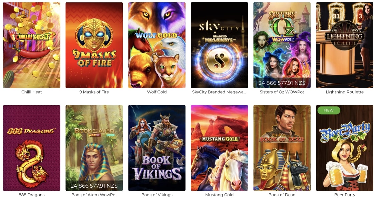The image size is (377, 198).
Task: Click the 'Wolf Gold' title text
Action: (157, 92)
